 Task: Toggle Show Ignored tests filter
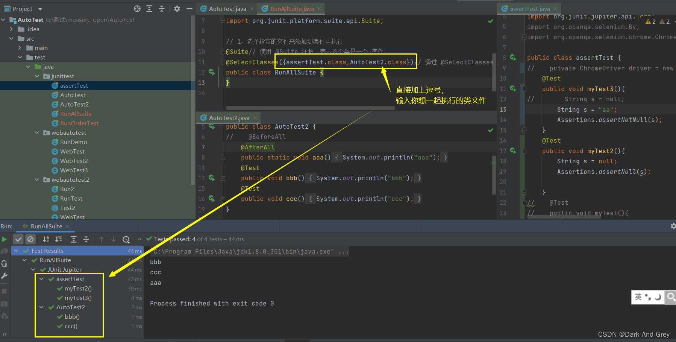click(x=31, y=239)
